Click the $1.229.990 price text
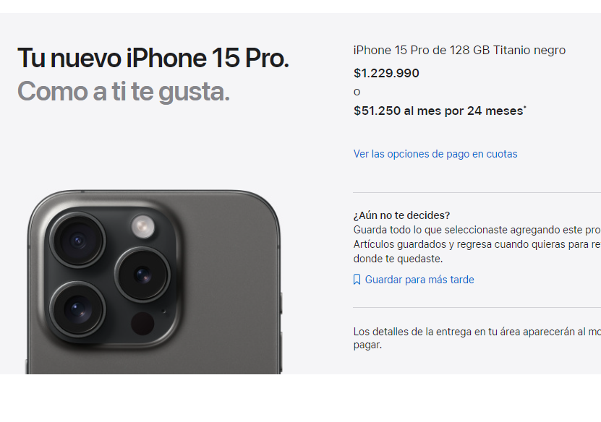 pos(386,73)
